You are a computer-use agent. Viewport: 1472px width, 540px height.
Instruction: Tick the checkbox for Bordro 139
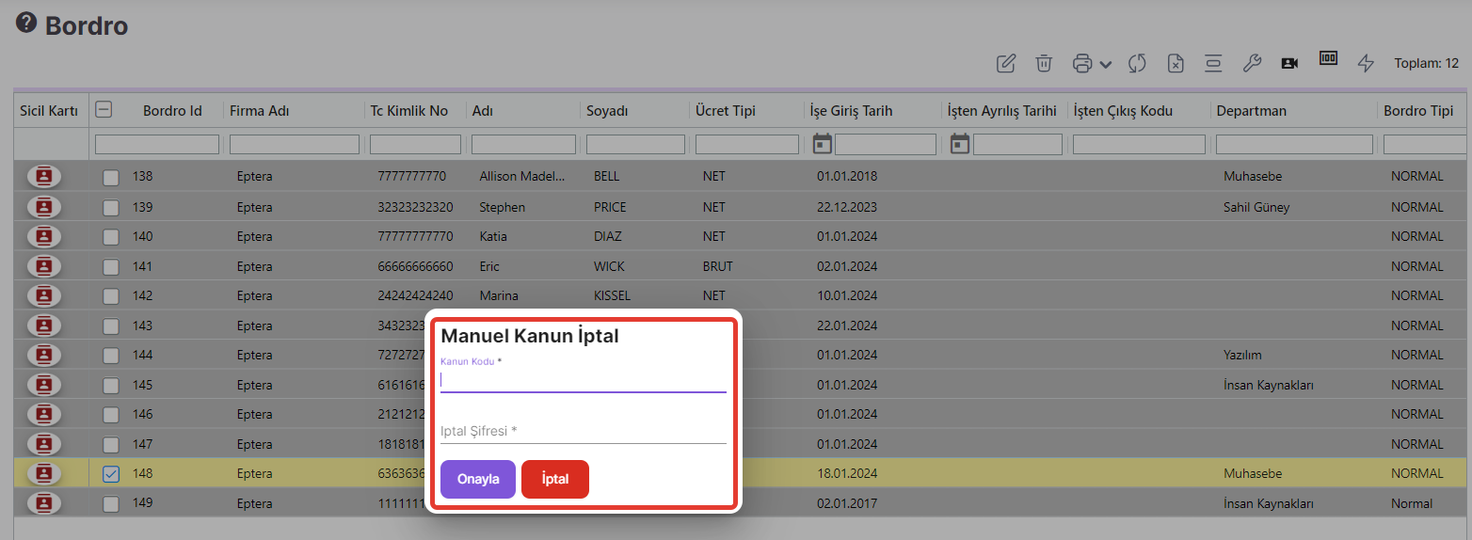tap(111, 207)
